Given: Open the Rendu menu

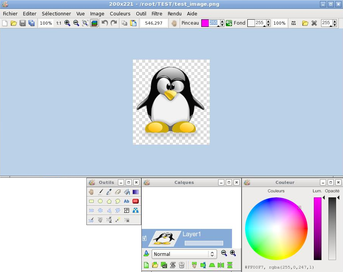Looking at the screenshot, I should click(x=174, y=13).
